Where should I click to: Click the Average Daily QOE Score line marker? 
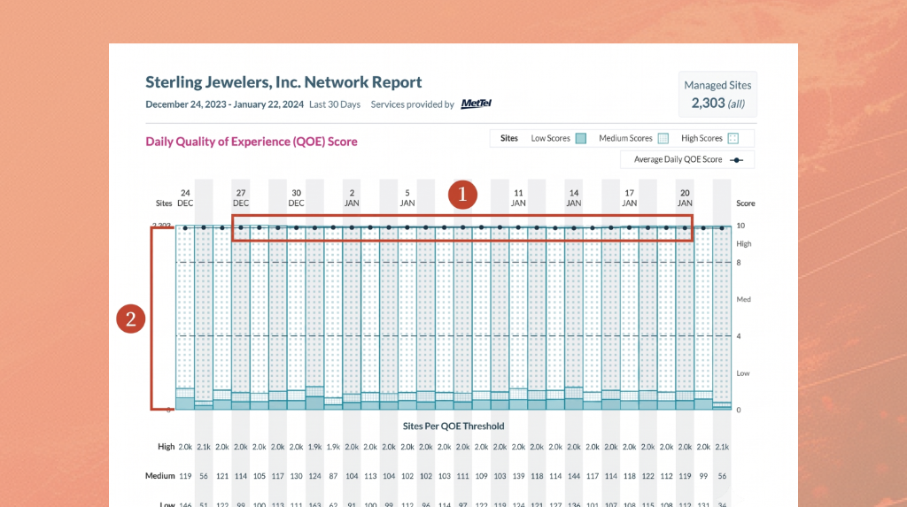[x=736, y=160]
